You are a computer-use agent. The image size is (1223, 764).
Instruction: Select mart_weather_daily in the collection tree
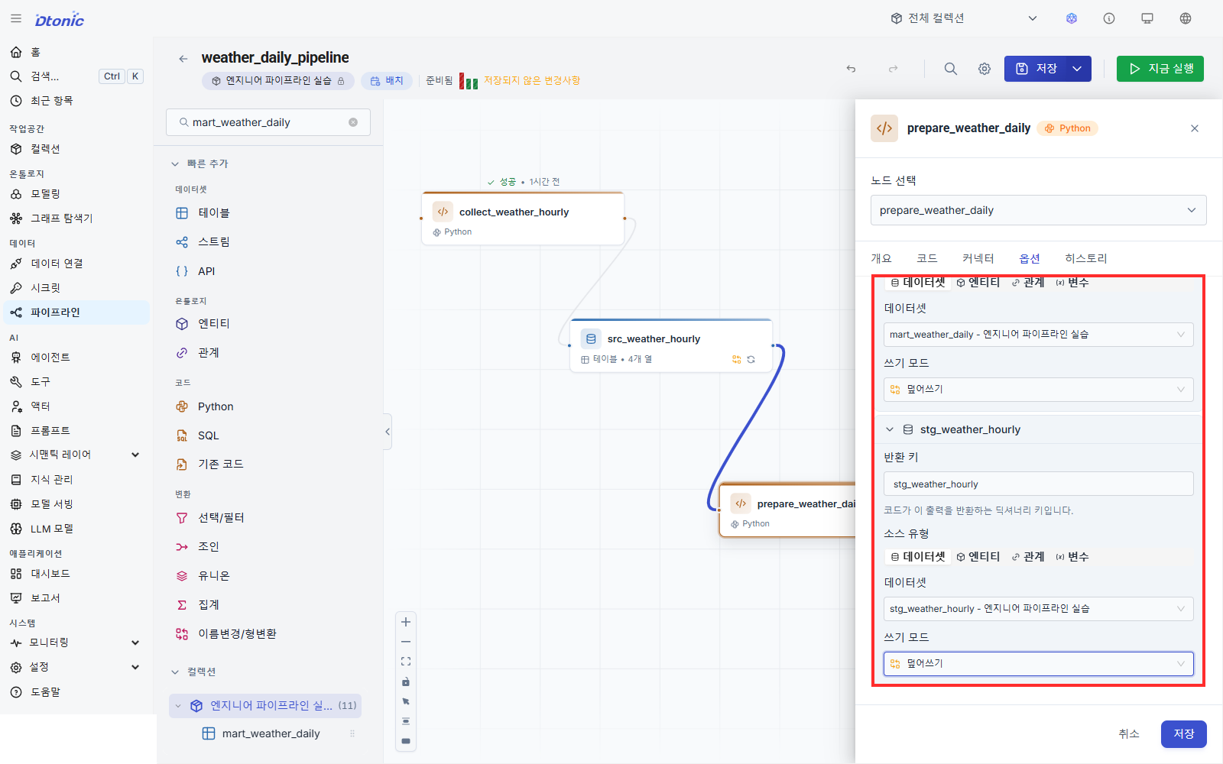coord(271,734)
